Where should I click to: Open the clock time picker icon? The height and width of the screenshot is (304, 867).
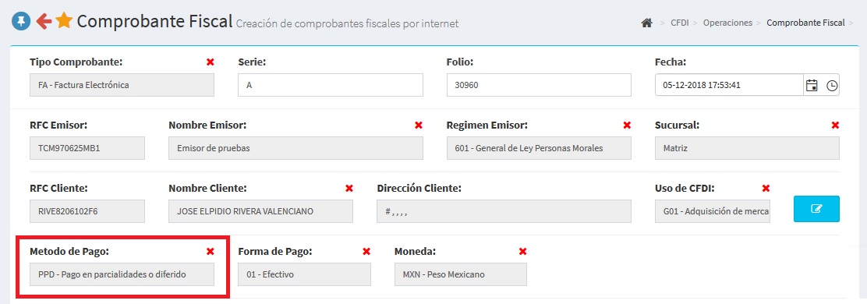[x=832, y=86]
